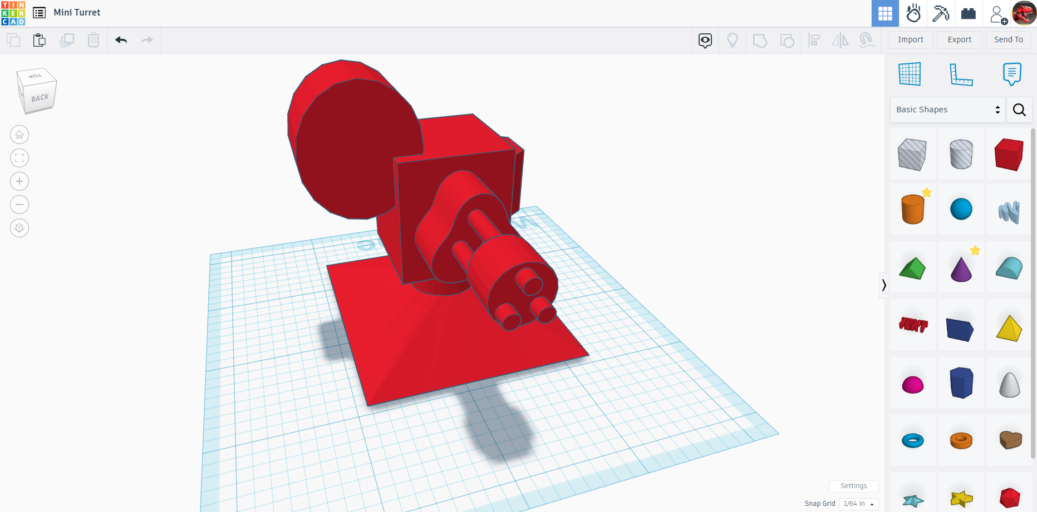This screenshot has height=512, width=1037.
Task: Open the design menu next to the Tinkercad logo
Action: point(38,12)
